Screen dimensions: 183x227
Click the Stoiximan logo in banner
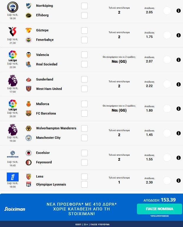(x=15, y=209)
